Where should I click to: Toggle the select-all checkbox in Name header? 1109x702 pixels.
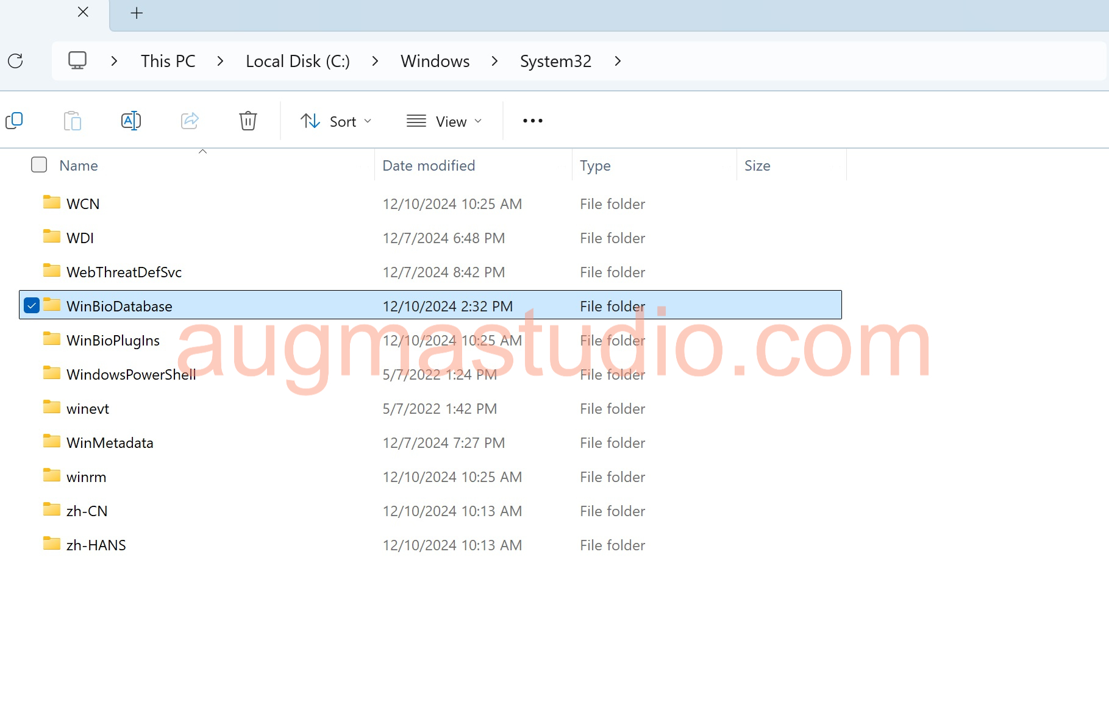click(x=38, y=165)
